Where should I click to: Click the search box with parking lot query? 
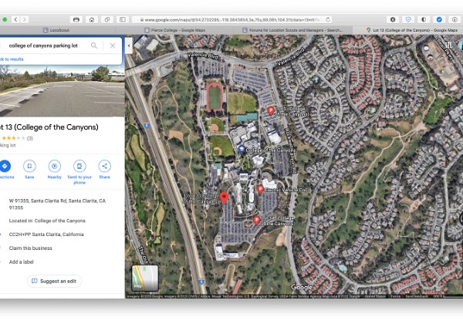click(x=43, y=46)
